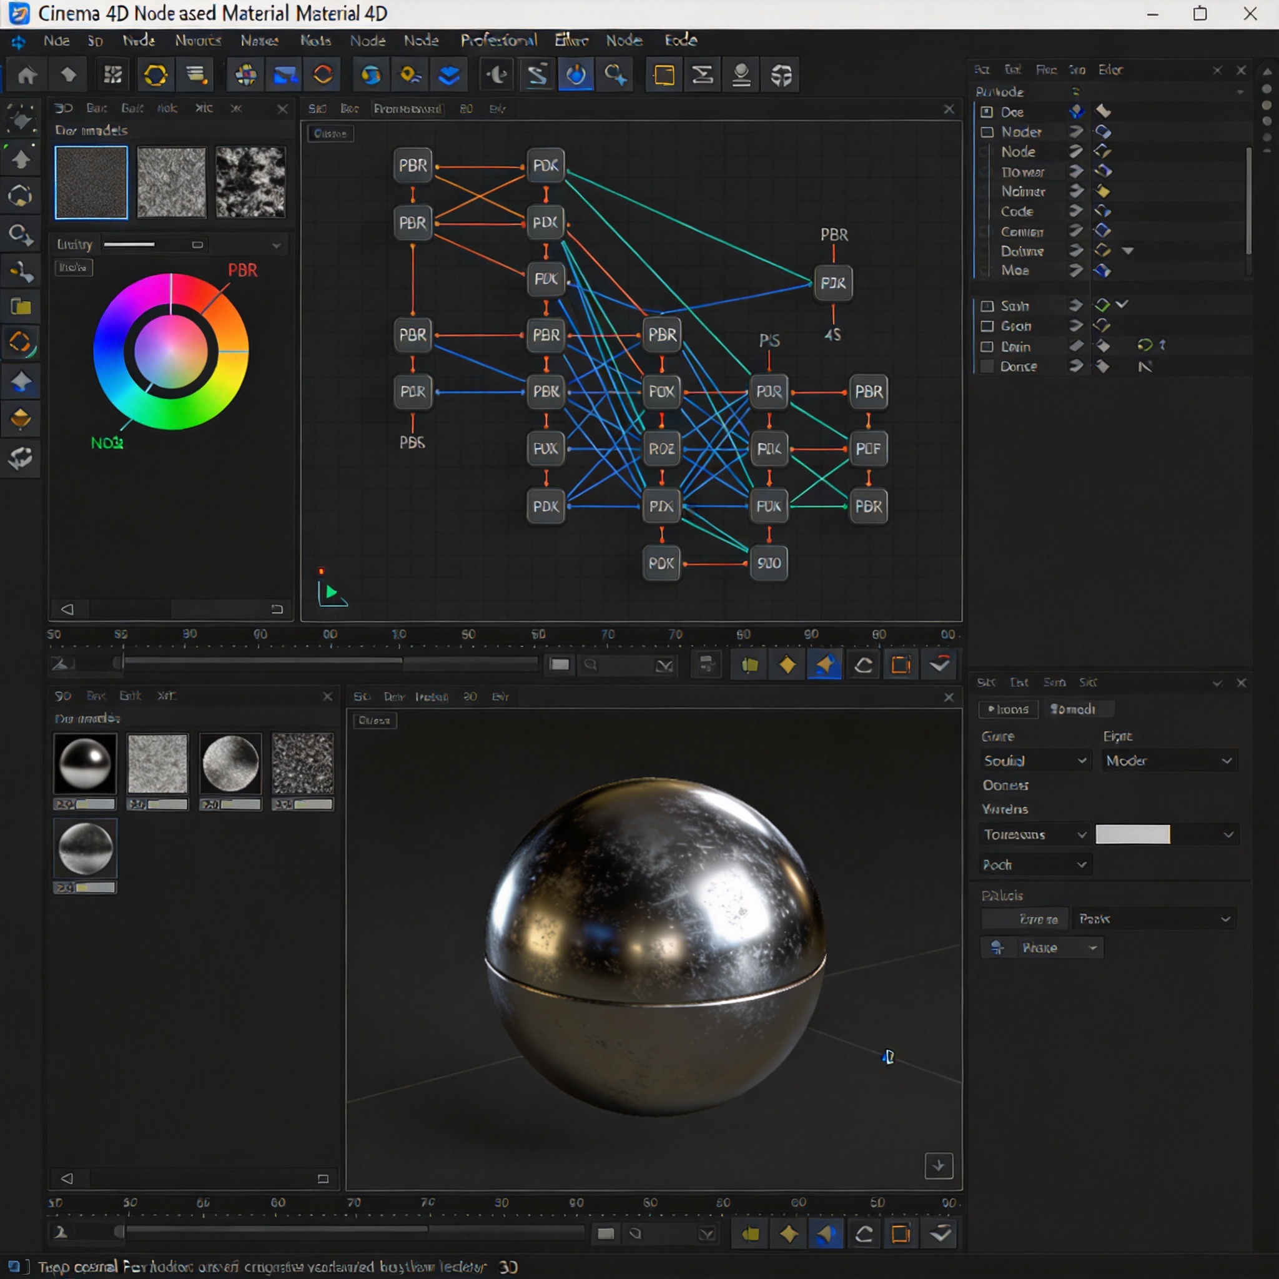Open the Packs dropdown

[1153, 919]
